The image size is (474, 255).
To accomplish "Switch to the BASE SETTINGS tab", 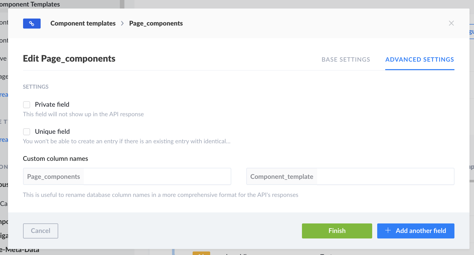I will coord(346,60).
